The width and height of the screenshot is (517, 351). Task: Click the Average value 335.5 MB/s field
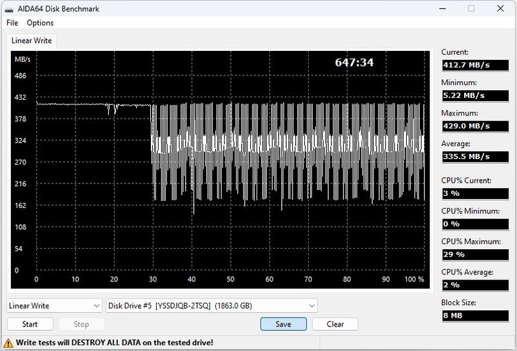474,157
